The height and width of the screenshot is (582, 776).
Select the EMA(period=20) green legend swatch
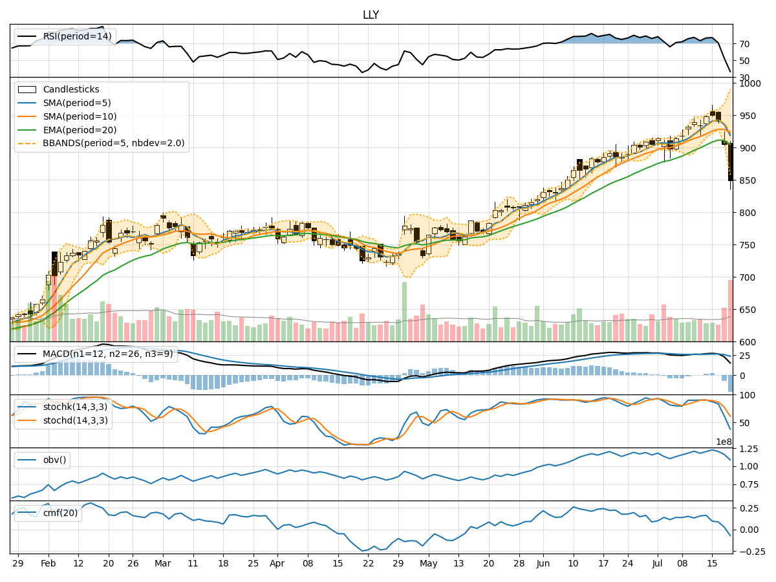pos(27,130)
